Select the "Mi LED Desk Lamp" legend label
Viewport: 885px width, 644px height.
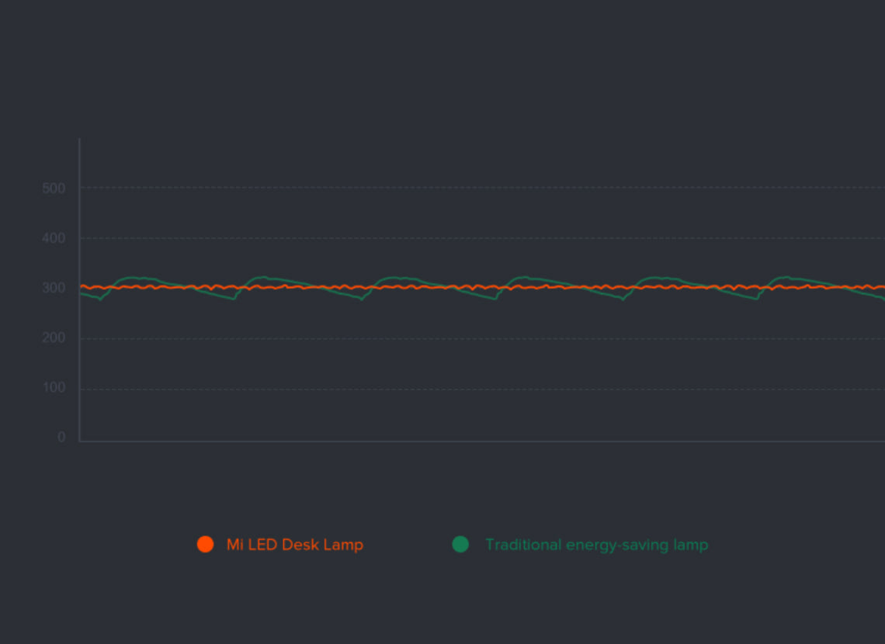[294, 545]
